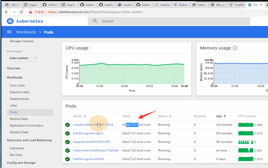Click green status check for traefik-ingress-bhdc5

[67, 159]
